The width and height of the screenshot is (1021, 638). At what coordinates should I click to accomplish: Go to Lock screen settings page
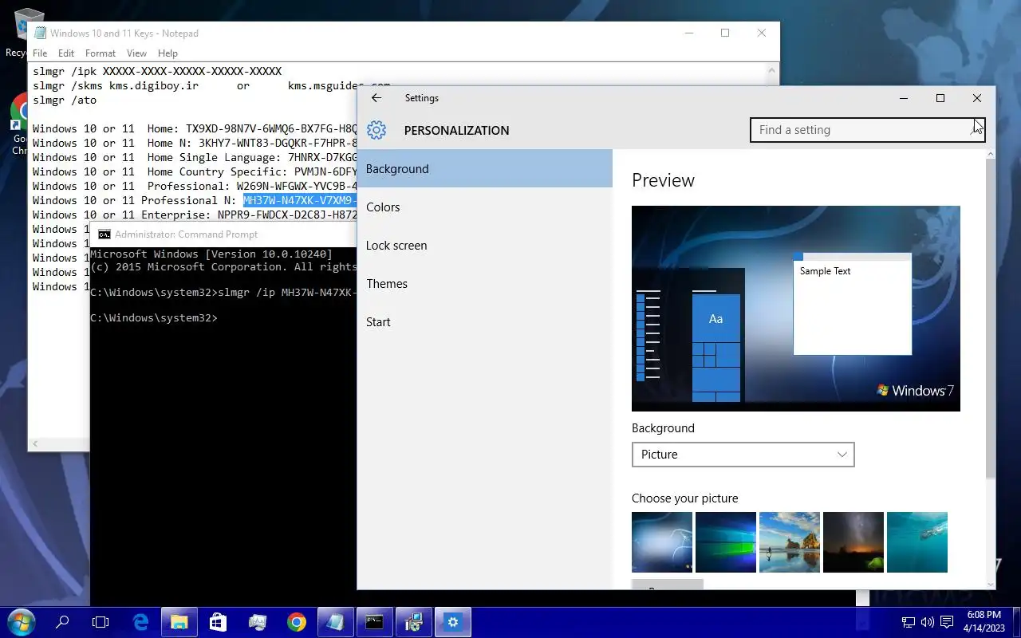click(484, 246)
